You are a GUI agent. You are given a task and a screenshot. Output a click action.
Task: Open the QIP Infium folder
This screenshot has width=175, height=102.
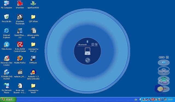(33, 18)
